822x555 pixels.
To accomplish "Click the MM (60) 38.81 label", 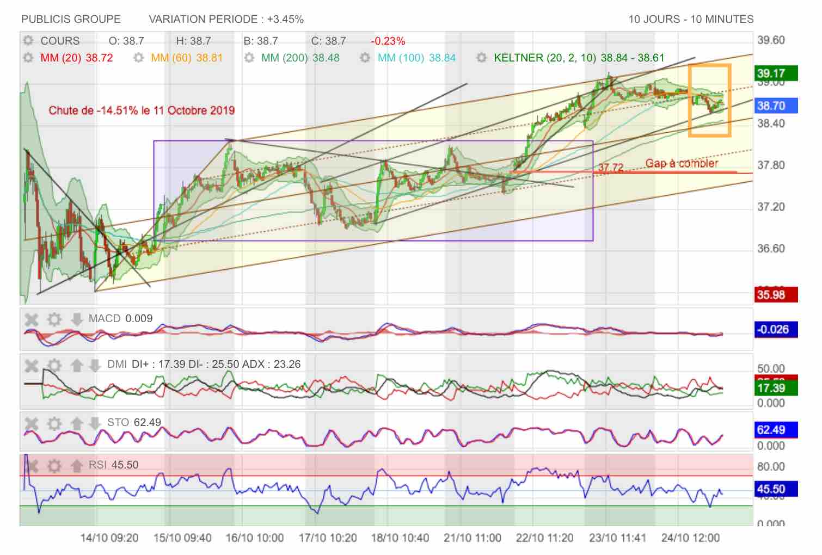I will click(x=187, y=58).
